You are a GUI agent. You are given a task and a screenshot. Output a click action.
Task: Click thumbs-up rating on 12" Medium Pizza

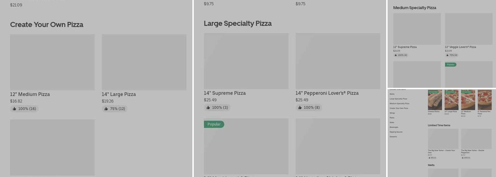tap(24, 109)
